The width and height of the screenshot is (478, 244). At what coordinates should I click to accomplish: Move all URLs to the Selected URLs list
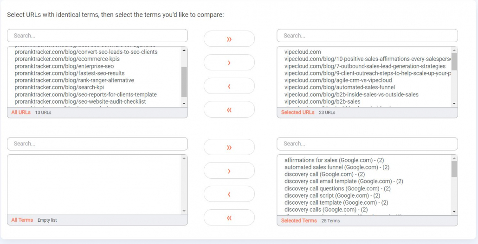pos(229,39)
